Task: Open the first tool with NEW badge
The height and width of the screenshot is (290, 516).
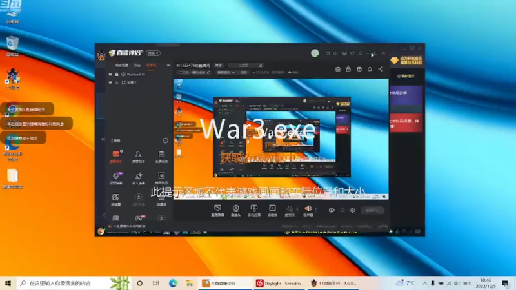Action: click(116, 178)
